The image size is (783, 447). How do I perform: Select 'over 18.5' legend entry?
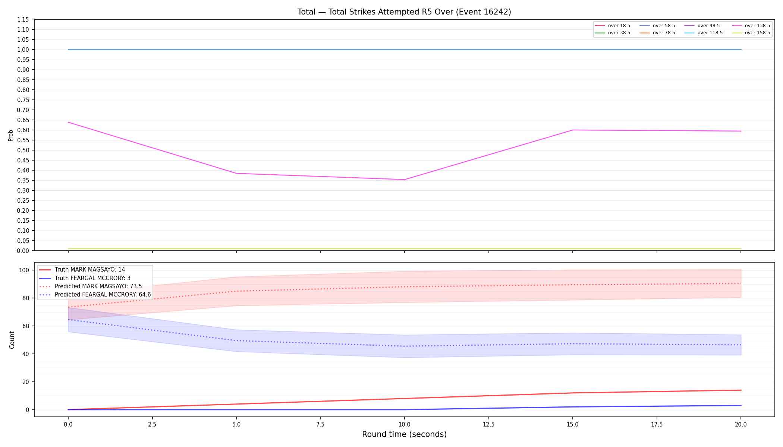coord(613,26)
